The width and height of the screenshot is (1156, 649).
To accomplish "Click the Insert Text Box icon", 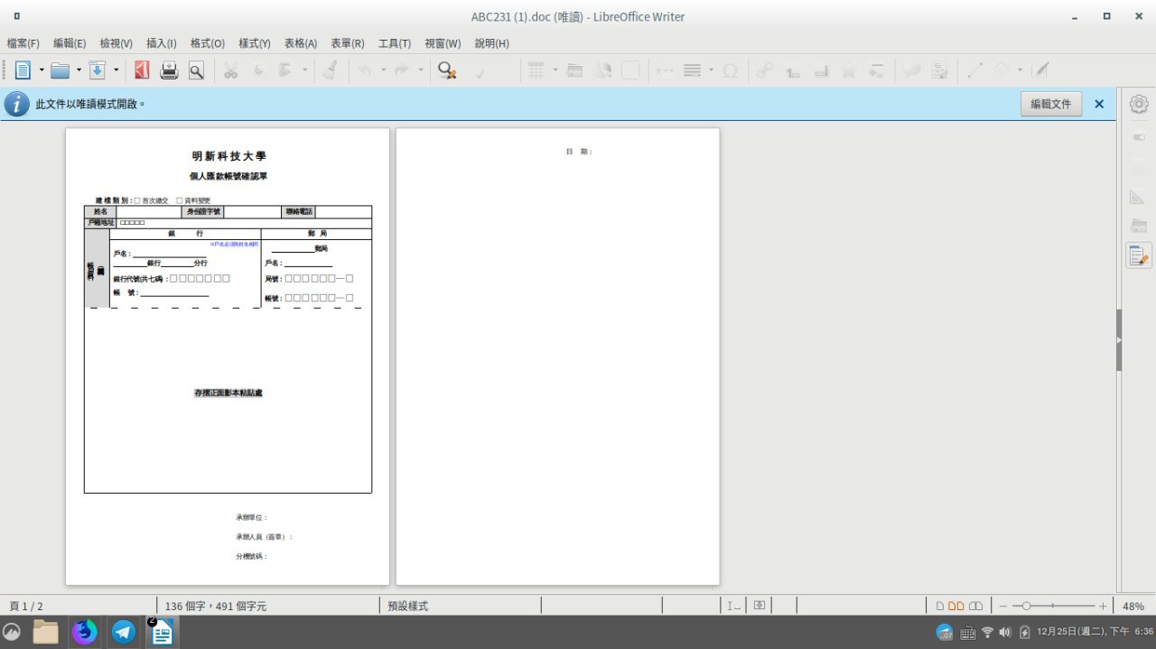I will (630, 70).
